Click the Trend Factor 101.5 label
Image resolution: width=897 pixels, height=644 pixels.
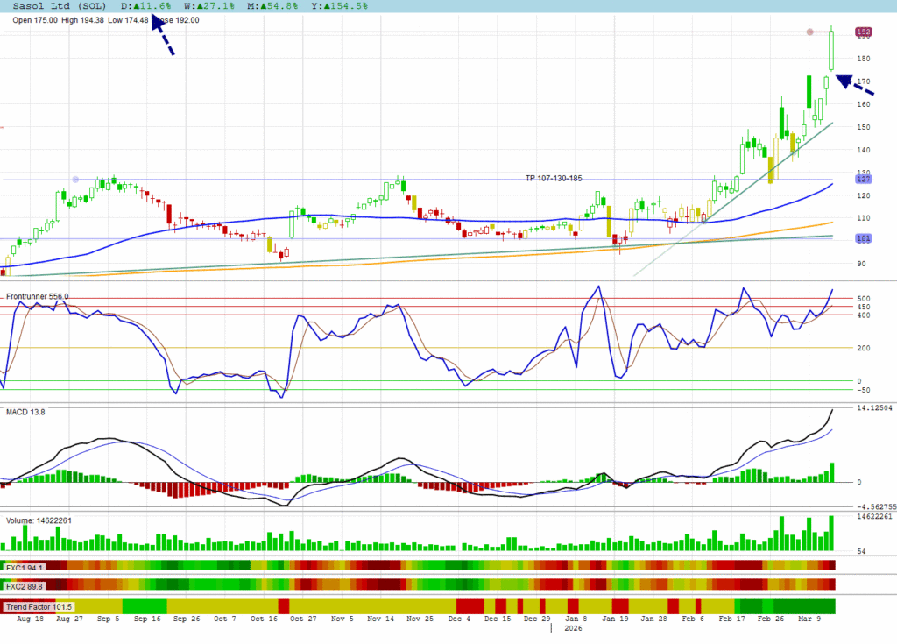(x=39, y=606)
